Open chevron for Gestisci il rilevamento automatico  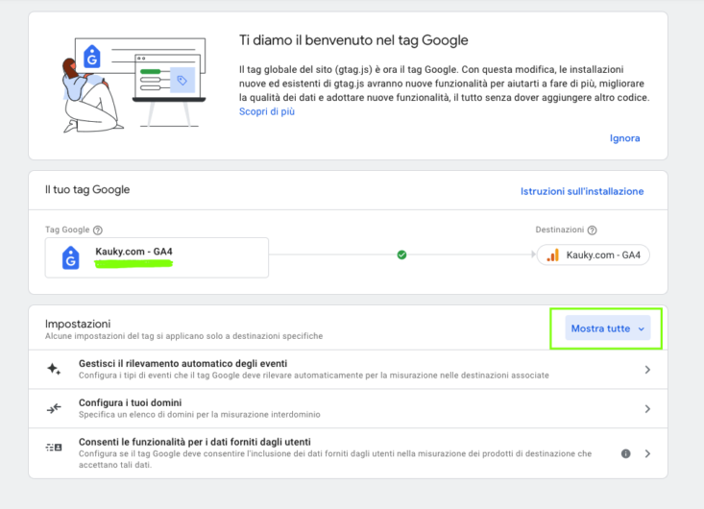click(647, 370)
